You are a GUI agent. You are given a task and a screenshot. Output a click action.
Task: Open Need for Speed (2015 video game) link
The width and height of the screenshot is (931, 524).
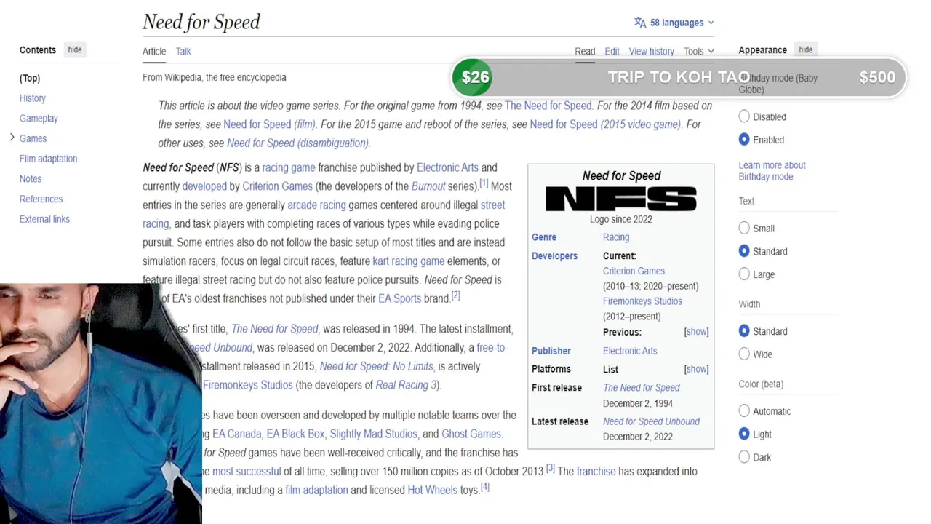(x=604, y=124)
